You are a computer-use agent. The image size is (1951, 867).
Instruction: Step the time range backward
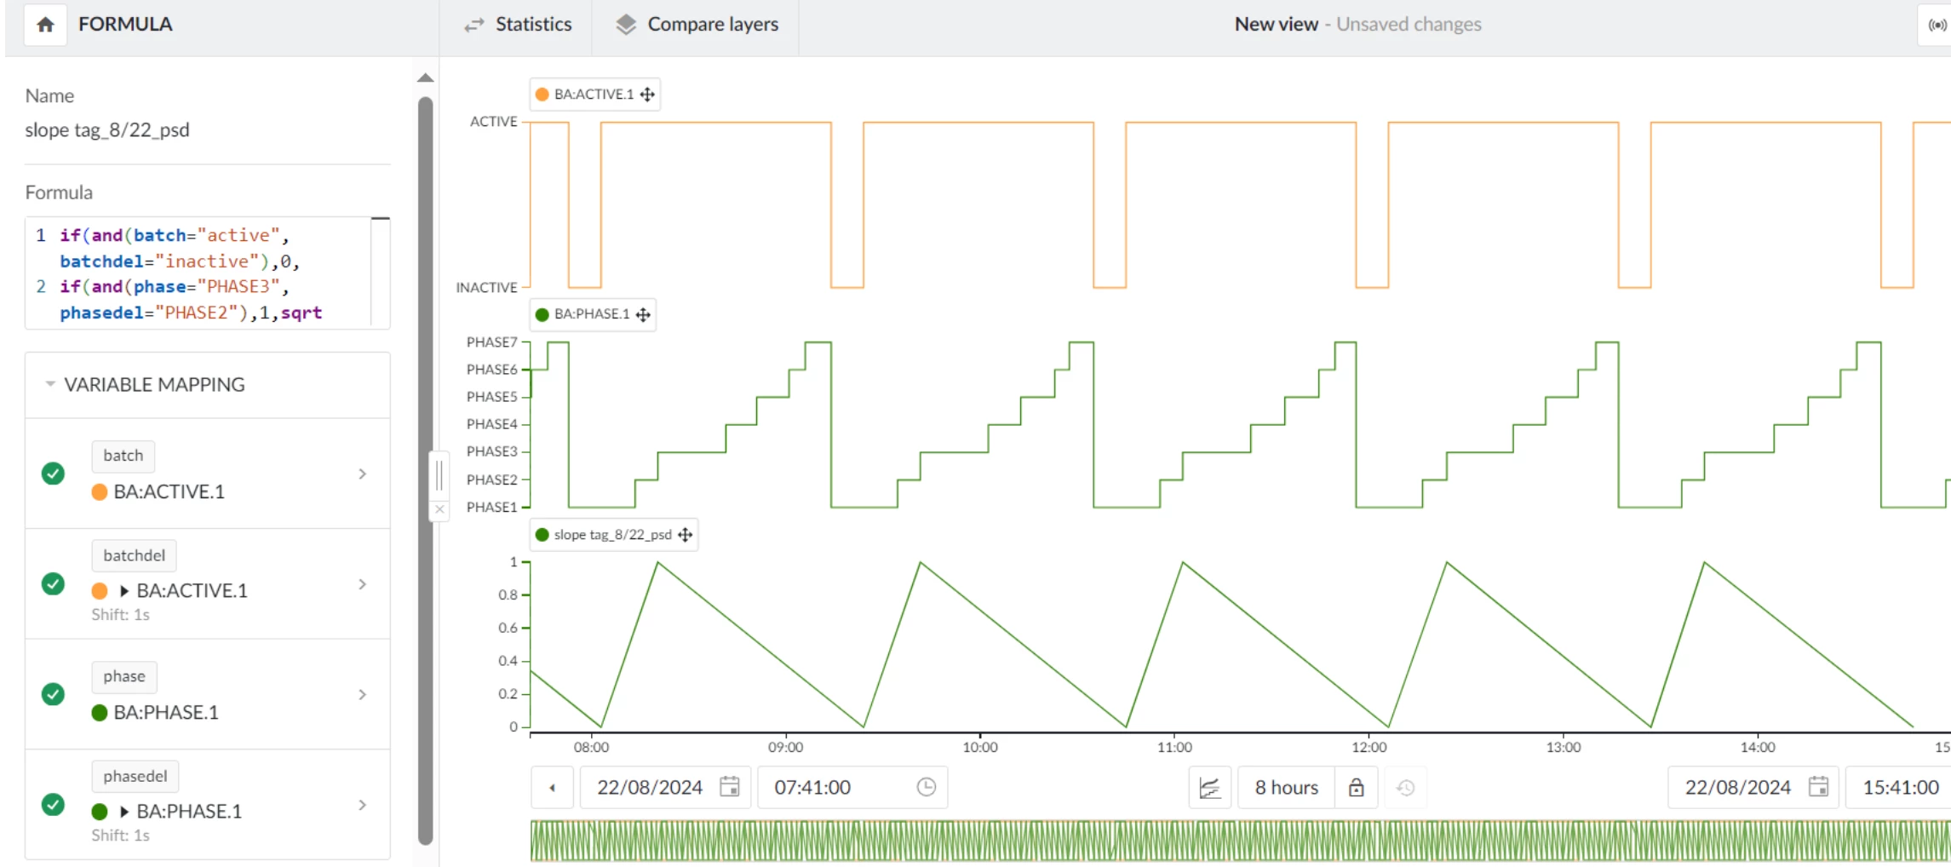click(x=553, y=788)
